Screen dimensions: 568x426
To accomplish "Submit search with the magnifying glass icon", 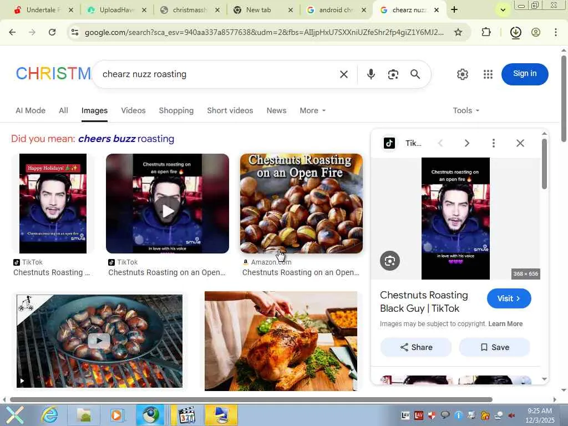I will click(x=415, y=74).
